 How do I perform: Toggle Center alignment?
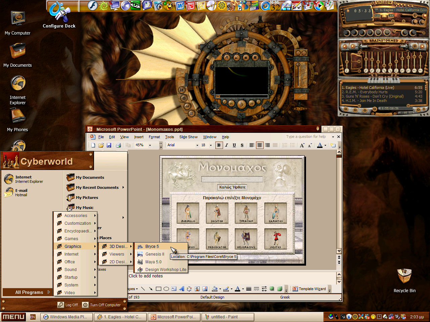coord(259,145)
